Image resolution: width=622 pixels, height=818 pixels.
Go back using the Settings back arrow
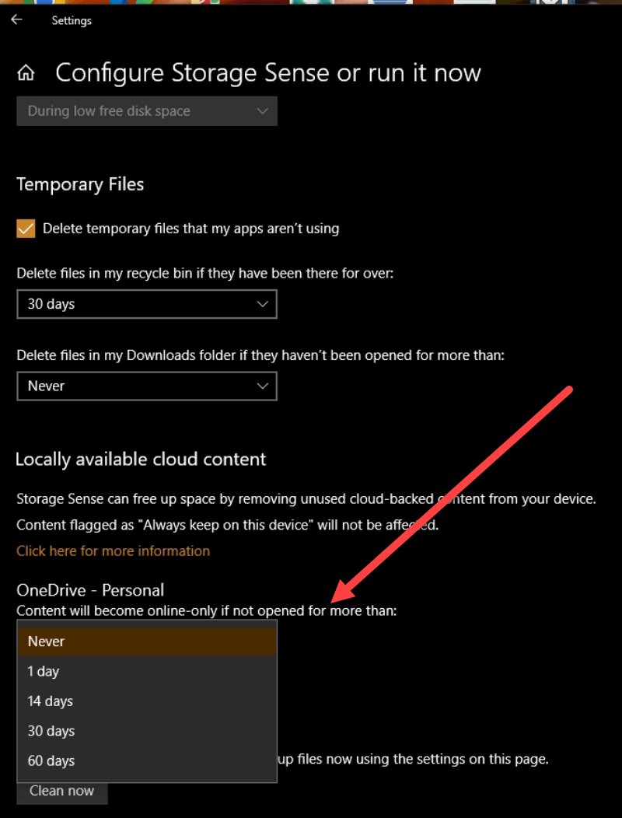point(16,20)
